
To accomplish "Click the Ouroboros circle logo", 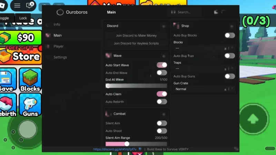I will click(x=60, y=12).
